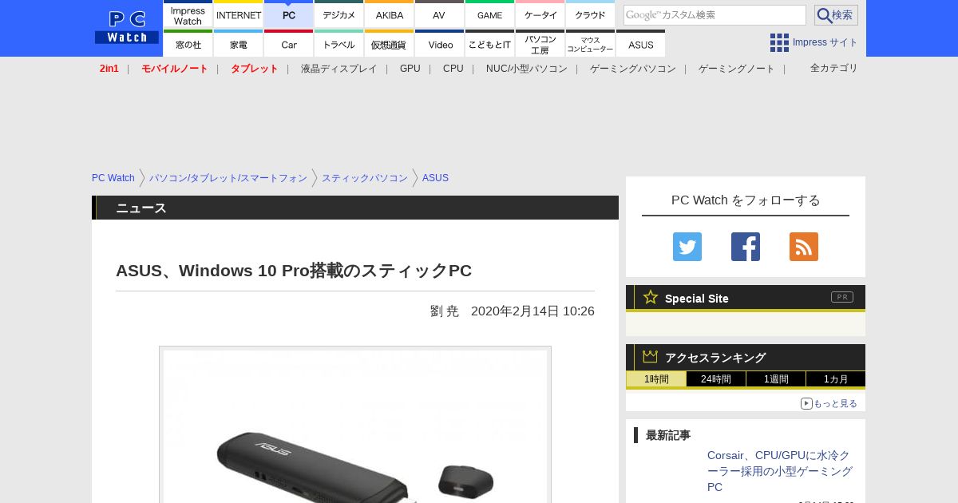Open the マウスコンピューター tab

pyautogui.click(x=590, y=44)
